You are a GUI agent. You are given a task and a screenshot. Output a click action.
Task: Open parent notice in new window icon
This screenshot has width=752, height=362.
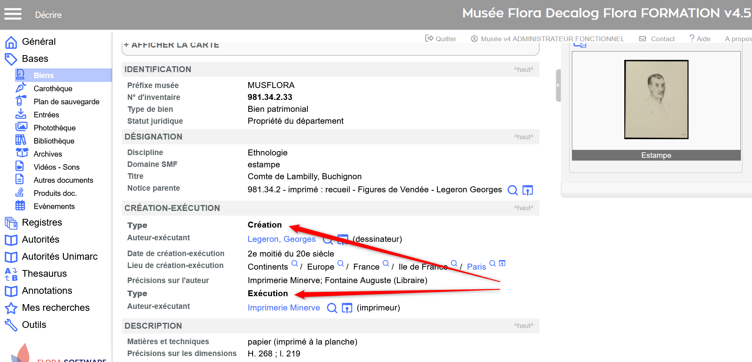point(528,190)
